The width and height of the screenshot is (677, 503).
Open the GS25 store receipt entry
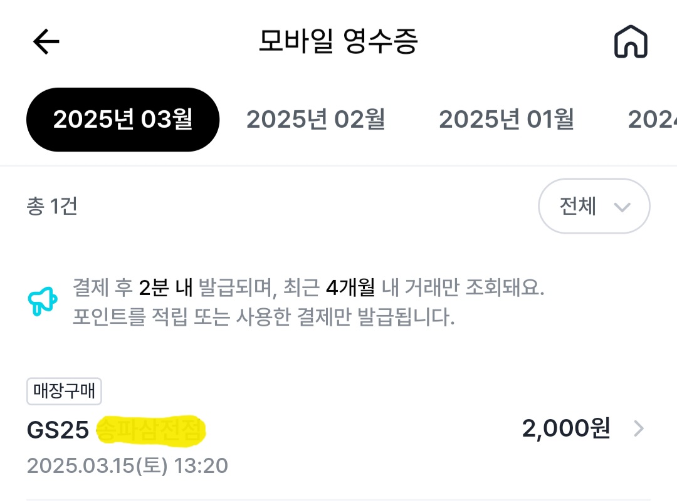coord(58,430)
